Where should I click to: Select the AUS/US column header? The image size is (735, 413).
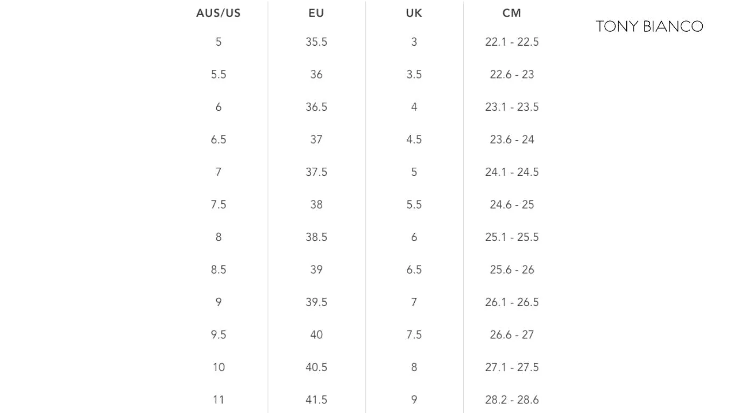coord(218,13)
